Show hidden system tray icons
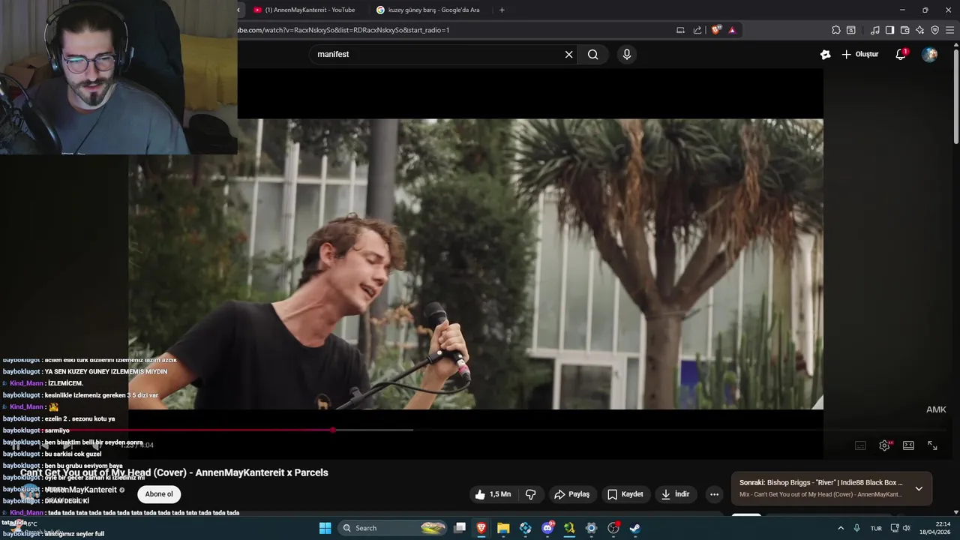 click(x=840, y=528)
